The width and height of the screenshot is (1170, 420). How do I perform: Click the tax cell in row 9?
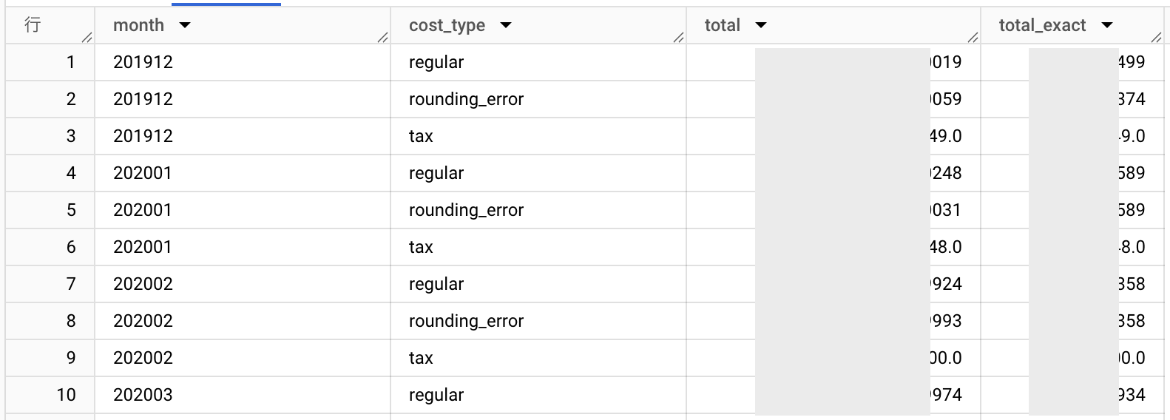(x=421, y=358)
